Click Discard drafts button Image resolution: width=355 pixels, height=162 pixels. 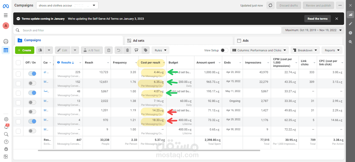288,5
